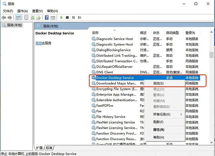Select Enterprise App Manage... service
The width and height of the screenshot is (215, 156).
(116, 95)
